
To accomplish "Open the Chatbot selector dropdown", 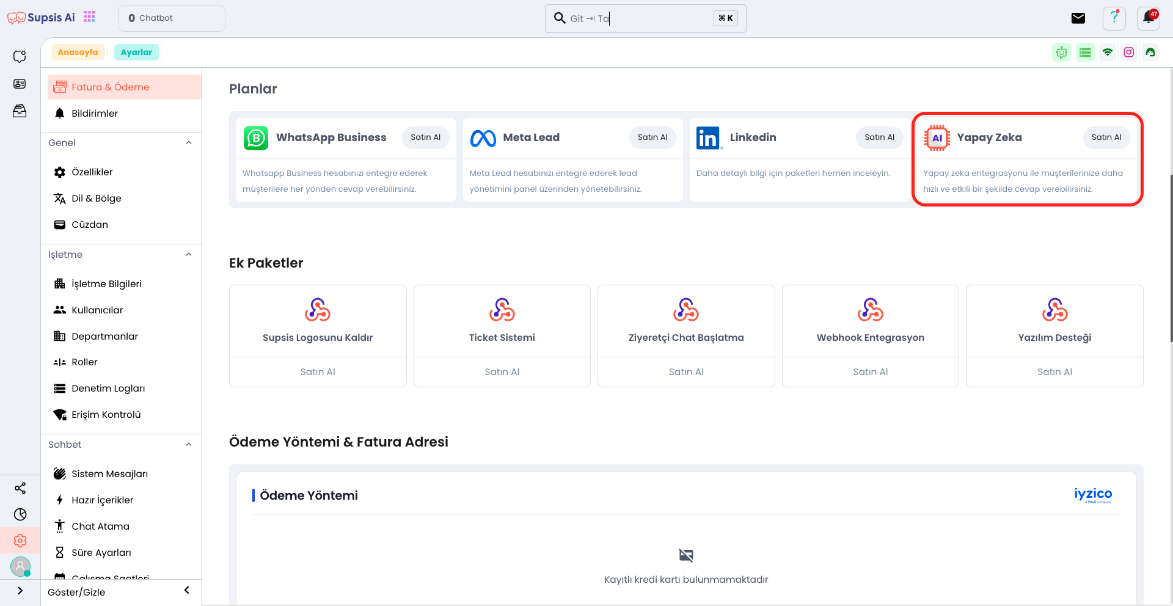I will coord(172,18).
